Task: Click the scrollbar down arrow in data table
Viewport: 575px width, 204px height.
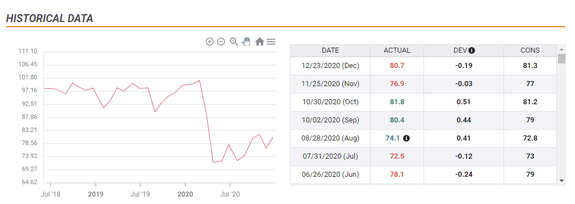Action: point(561,181)
